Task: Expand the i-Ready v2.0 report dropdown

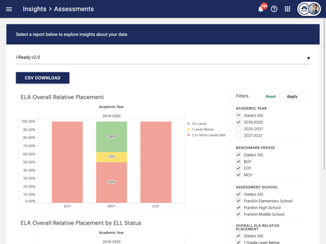Action: 163,58
